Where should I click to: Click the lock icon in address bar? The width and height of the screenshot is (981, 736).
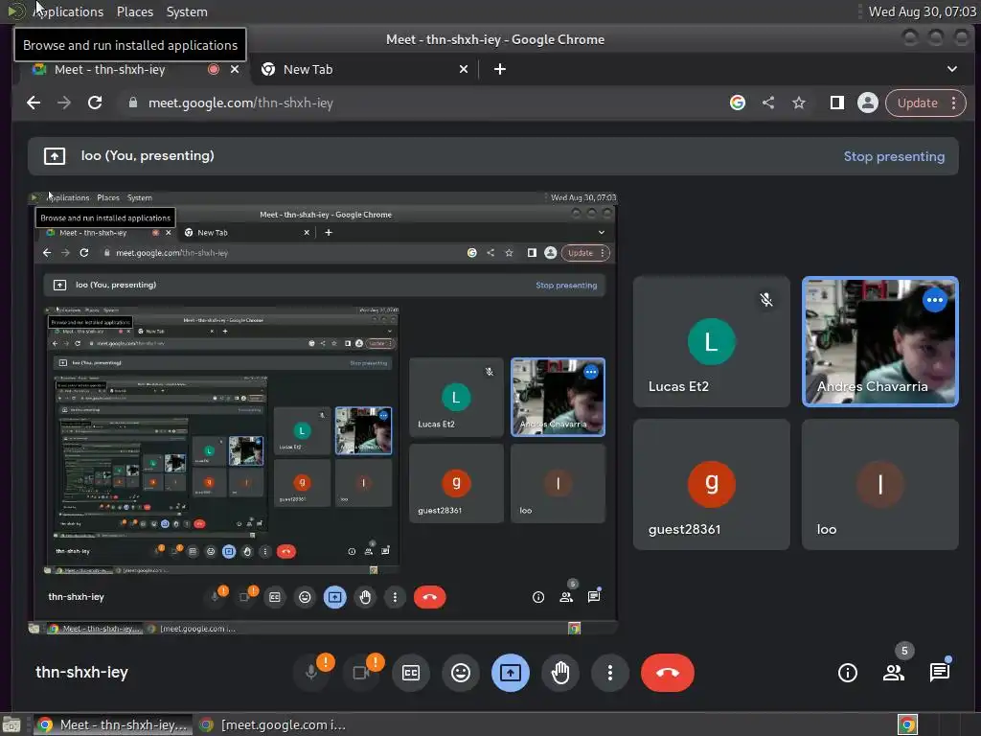click(132, 103)
